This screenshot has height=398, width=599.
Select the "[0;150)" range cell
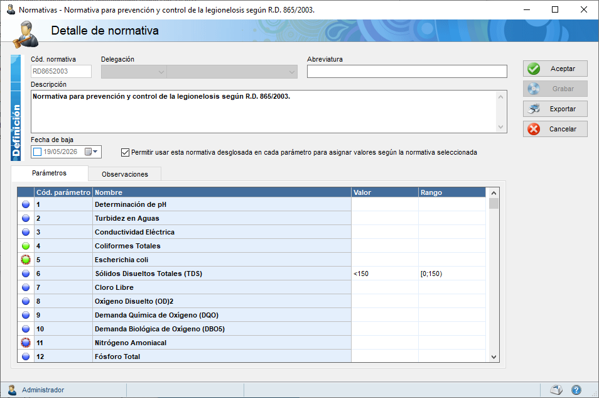pyautogui.click(x=452, y=274)
